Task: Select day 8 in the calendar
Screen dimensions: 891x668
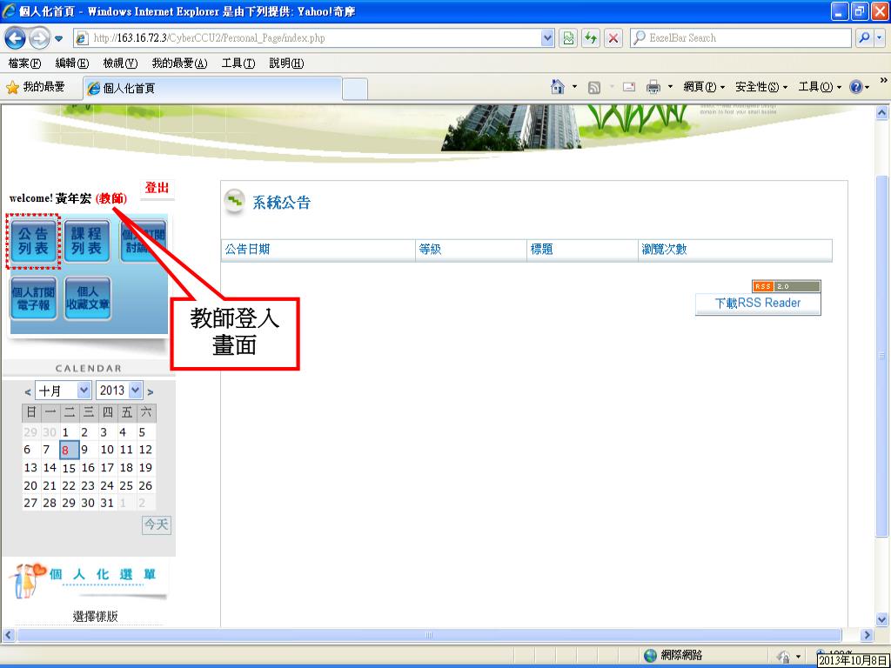Action: click(x=69, y=450)
